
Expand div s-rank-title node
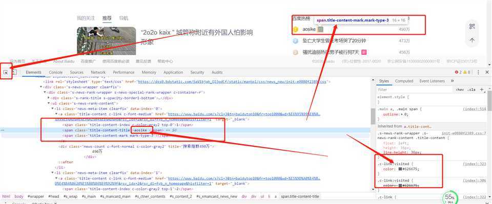pyautogui.click(x=49, y=98)
